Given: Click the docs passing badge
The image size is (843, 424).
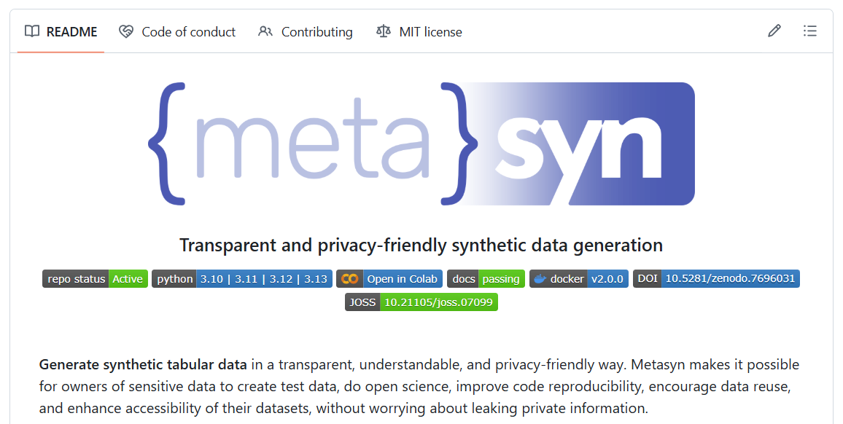Looking at the screenshot, I should point(486,279).
